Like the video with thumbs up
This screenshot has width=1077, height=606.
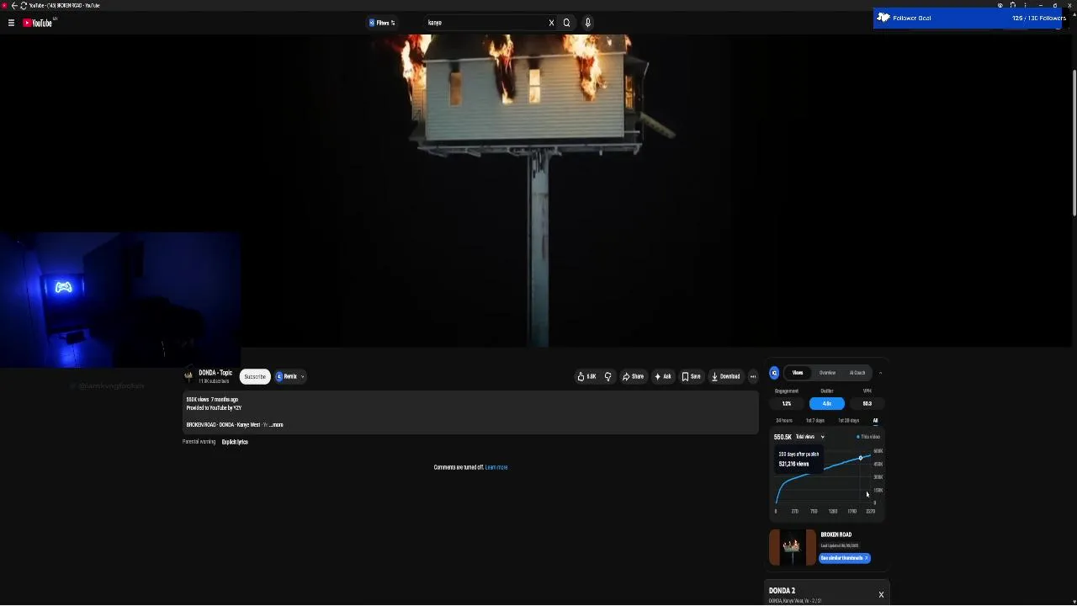point(586,376)
